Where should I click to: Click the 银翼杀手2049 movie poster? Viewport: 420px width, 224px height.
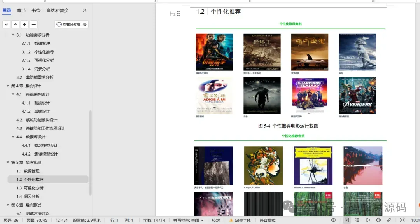(214, 52)
